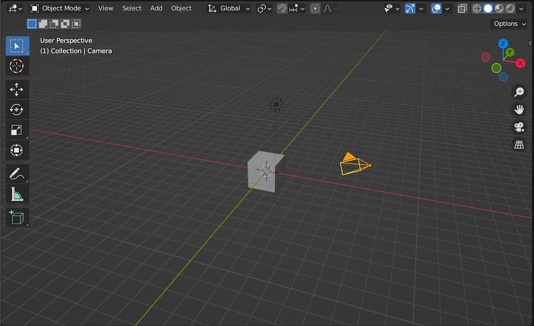Select the Measure tool
The height and width of the screenshot is (326, 534).
click(17, 194)
